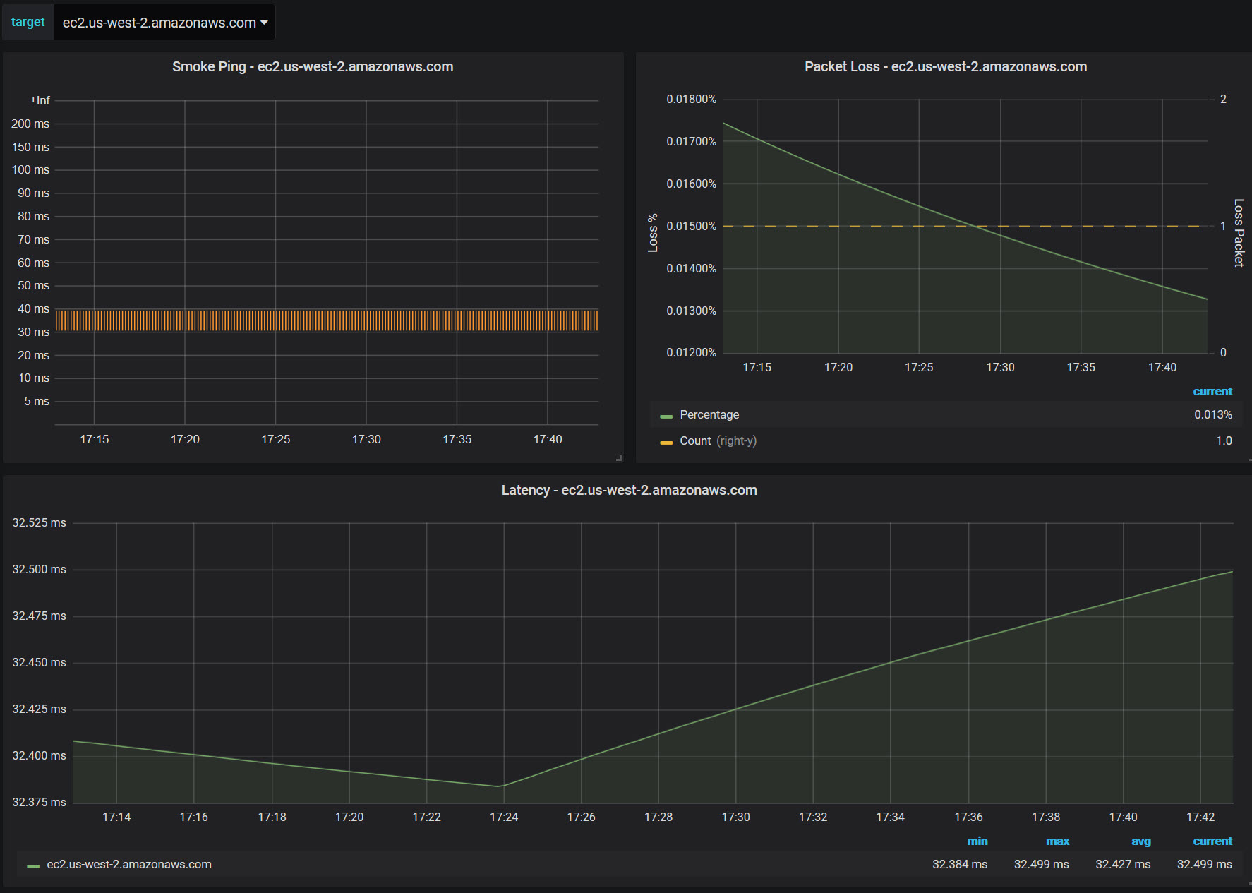The width and height of the screenshot is (1252, 893).
Task: Click the 'Loss %' left axis label
Action: [653, 232]
